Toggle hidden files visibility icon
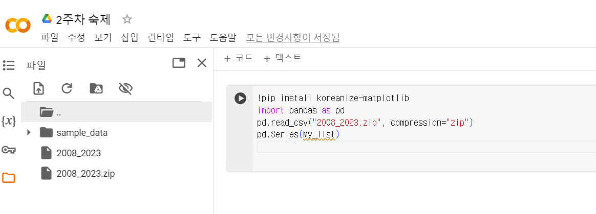This screenshot has width=596, height=214. (x=125, y=88)
